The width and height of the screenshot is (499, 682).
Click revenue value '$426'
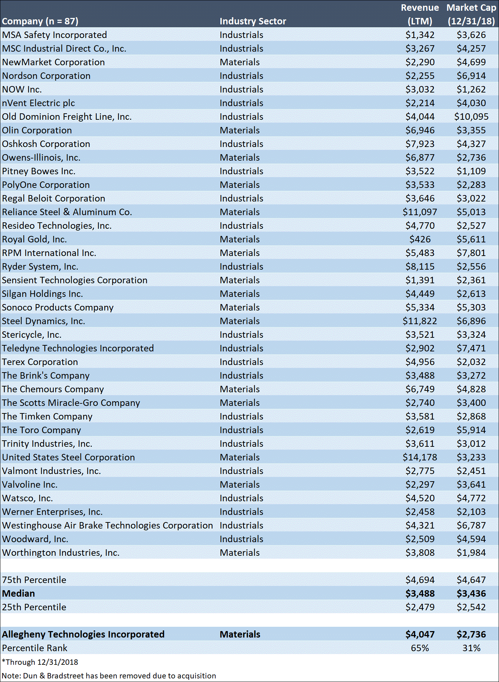(420, 239)
